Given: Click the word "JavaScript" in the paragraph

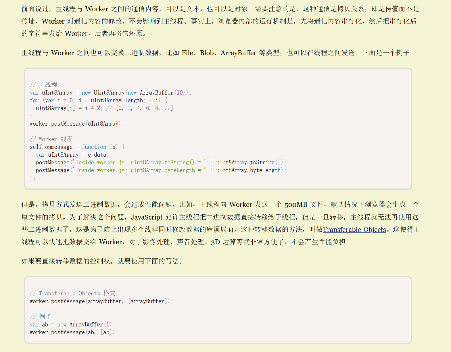Looking at the screenshot, I should coord(147,217).
